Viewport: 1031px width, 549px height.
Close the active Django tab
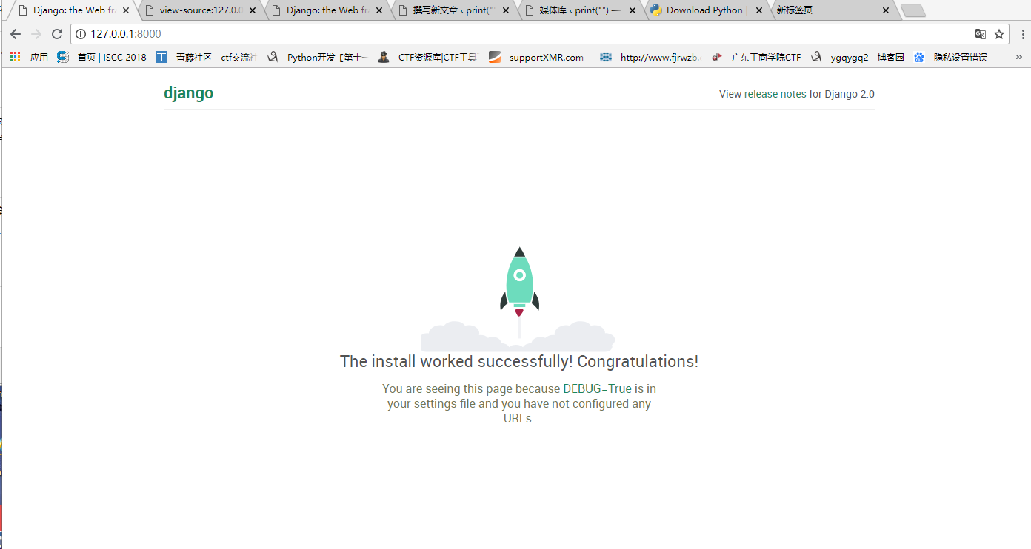click(x=126, y=10)
